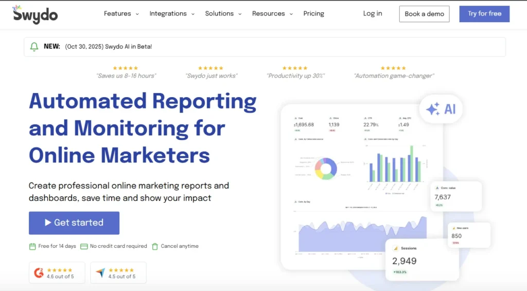Image resolution: width=527 pixels, height=291 pixels.
Task: Click the Try for free button
Action: coord(484,14)
